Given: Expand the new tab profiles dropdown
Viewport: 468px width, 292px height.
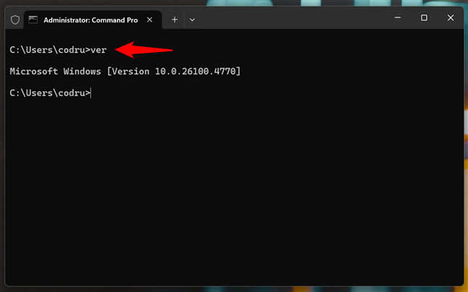Looking at the screenshot, I should 192,20.
